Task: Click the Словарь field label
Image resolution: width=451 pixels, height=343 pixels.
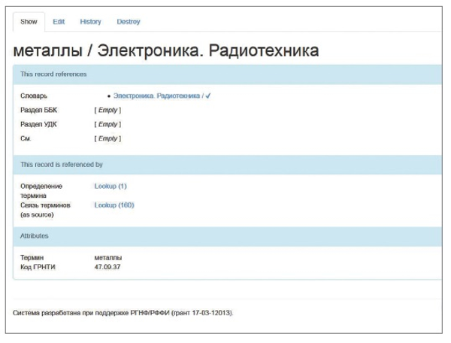Action: (x=34, y=96)
